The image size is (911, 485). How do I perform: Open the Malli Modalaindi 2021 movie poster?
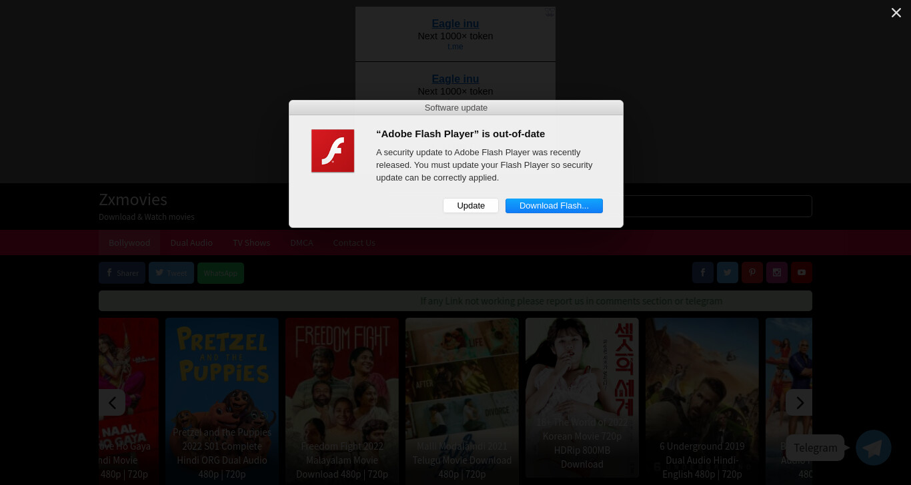pos(462,401)
